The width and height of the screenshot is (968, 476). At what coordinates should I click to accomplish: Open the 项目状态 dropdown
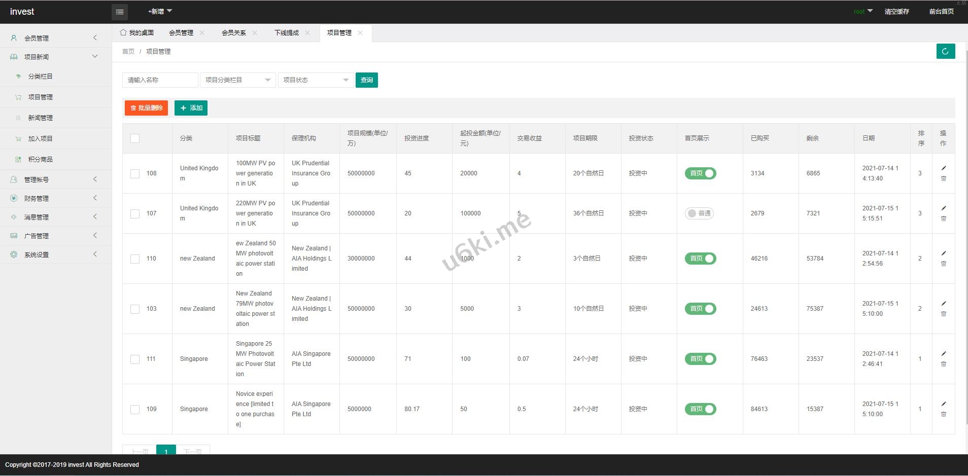(x=316, y=80)
